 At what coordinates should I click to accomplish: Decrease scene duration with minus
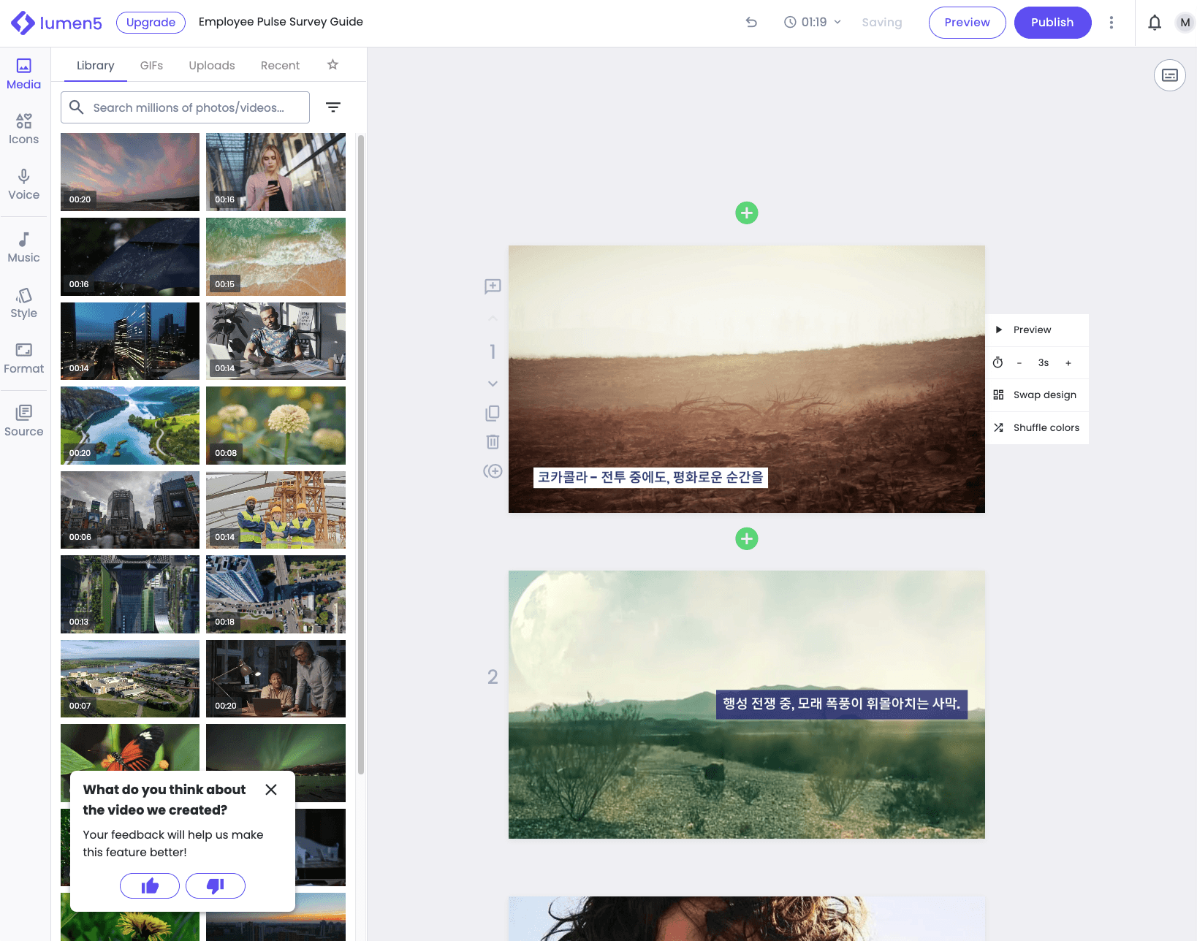[x=1019, y=363]
